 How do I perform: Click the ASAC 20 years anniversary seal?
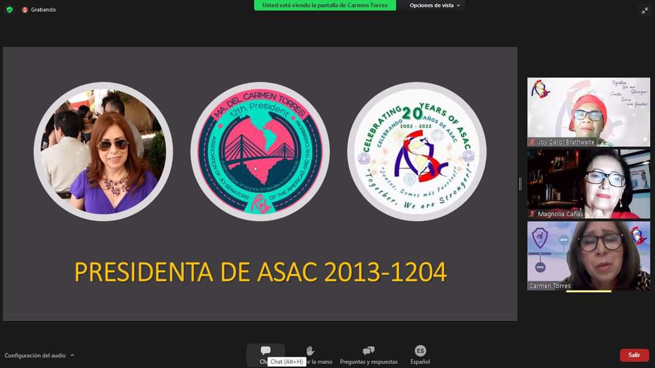tap(417, 152)
